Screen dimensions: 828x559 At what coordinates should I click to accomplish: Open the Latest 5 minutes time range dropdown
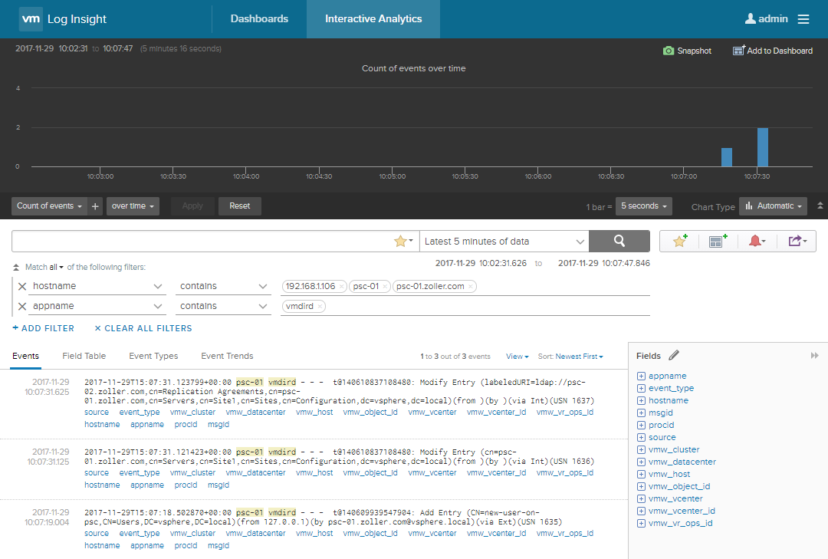(504, 241)
